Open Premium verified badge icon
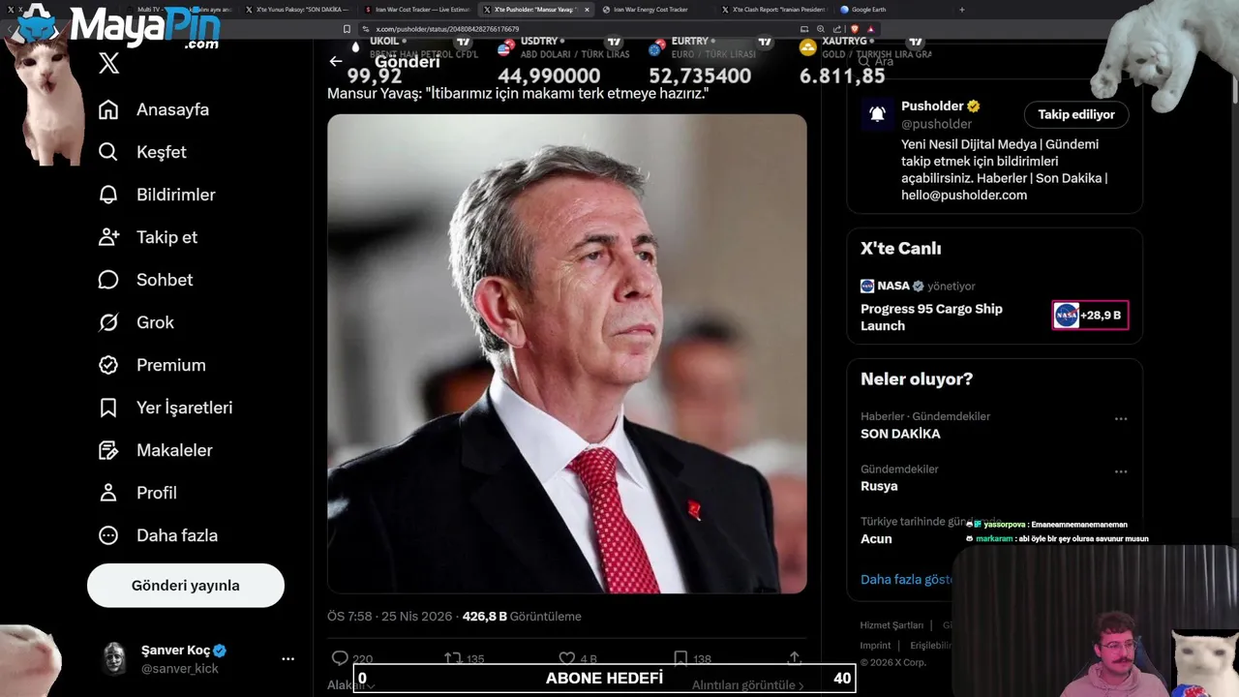The width and height of the screenshot is (1239, 697). pyautogui.click(x=108, y=365)
